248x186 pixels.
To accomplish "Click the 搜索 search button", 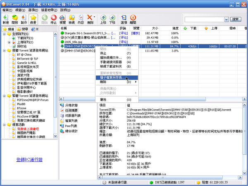I will 236,19.
